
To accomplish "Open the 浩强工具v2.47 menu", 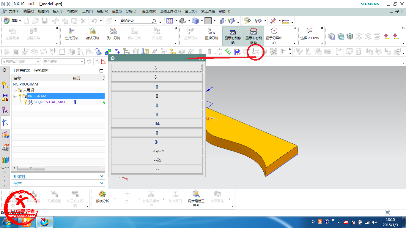I will [171, 11].
